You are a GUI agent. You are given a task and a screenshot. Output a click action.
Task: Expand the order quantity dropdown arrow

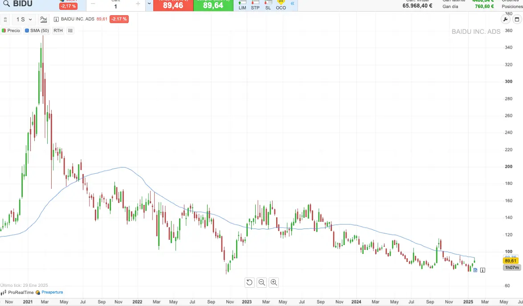[149, 4]
